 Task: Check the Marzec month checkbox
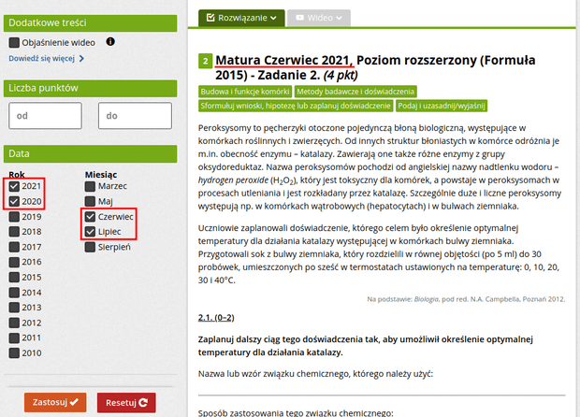pyautogui.click(x=90, y=186)
